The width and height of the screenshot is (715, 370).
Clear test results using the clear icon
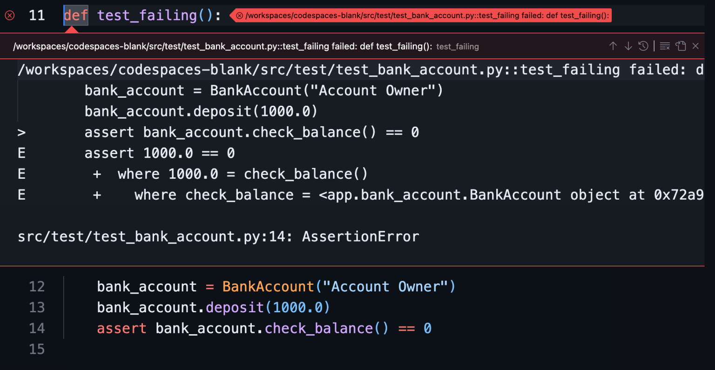coord(665,46)
